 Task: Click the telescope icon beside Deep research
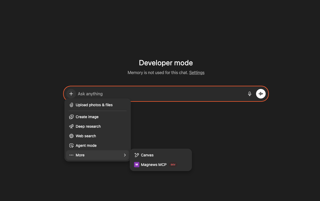click(x=71, y=126)
